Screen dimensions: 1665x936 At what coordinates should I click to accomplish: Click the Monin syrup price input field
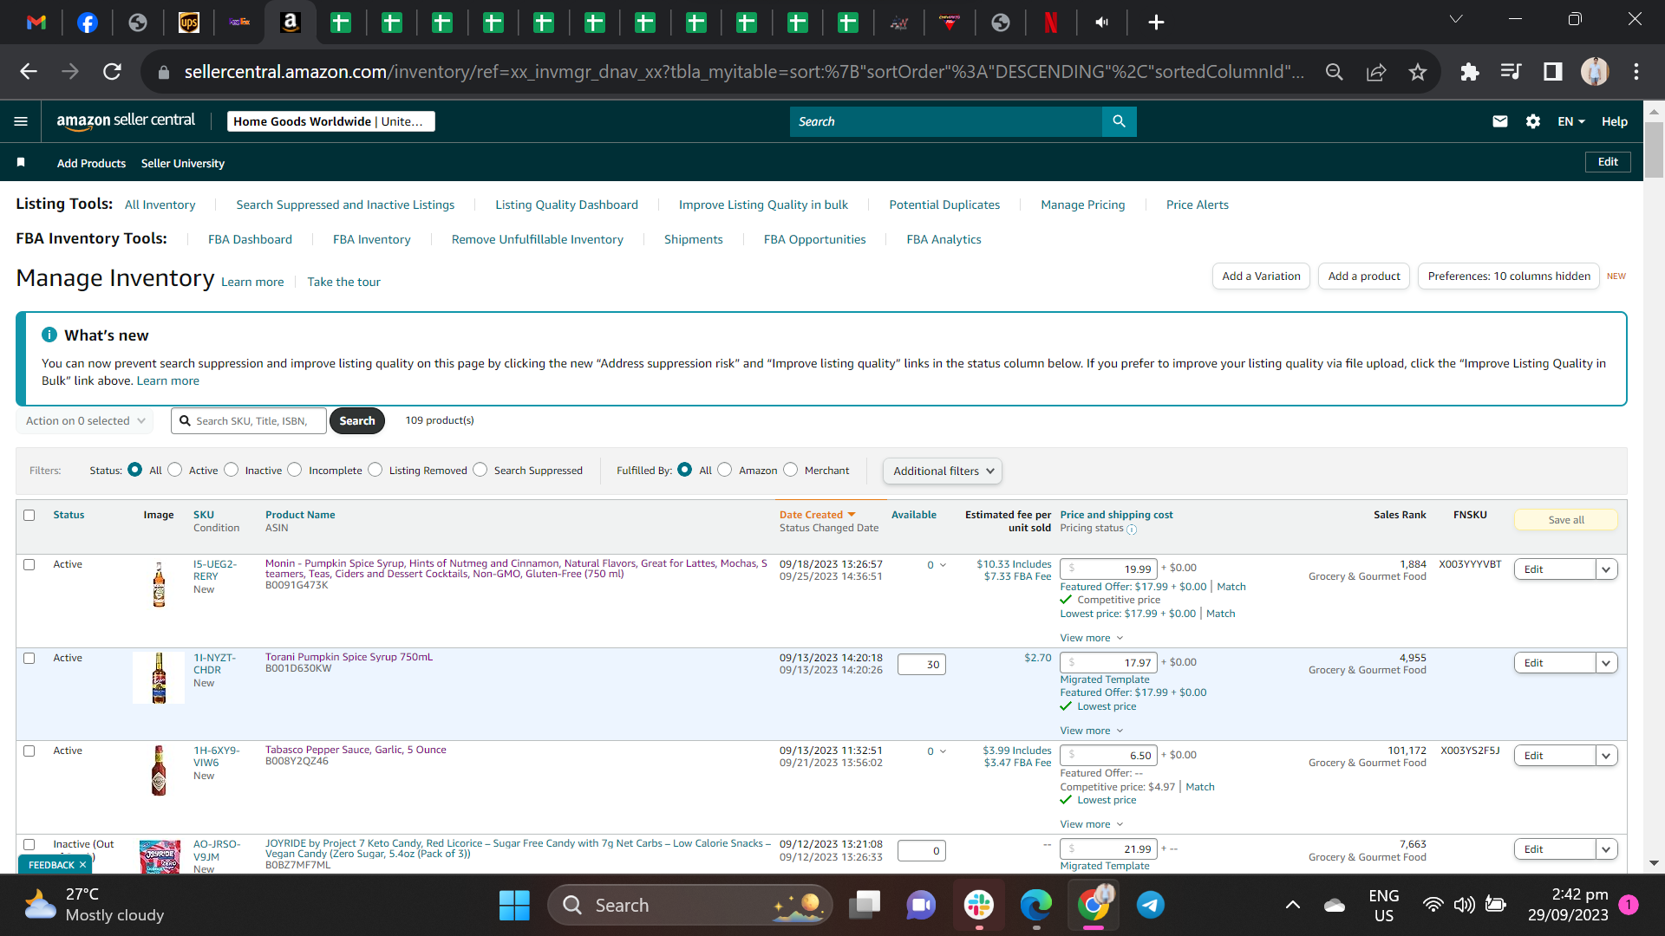point(1108,569)
